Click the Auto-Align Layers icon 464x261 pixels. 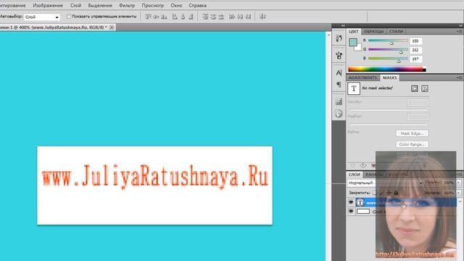tap(262, 17)
